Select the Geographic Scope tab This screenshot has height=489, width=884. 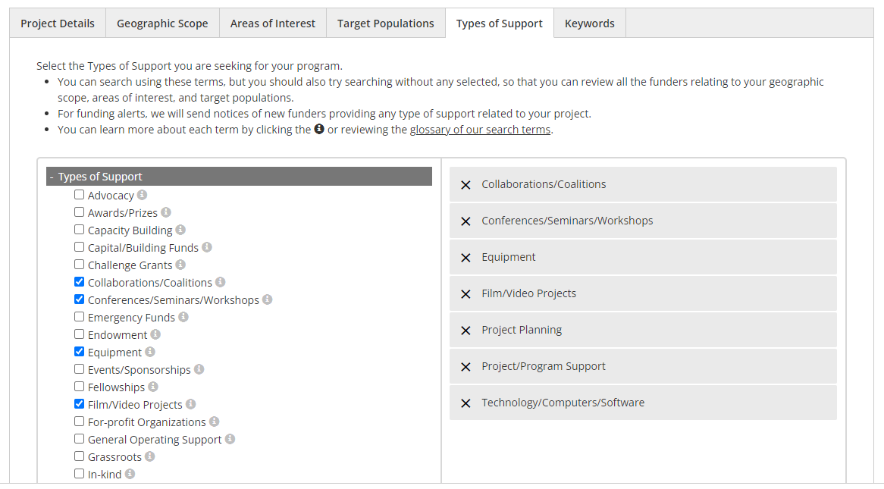click(162, 24)
